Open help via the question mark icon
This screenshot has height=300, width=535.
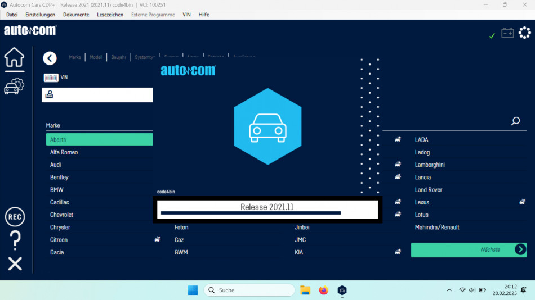[x=15, y=240]
